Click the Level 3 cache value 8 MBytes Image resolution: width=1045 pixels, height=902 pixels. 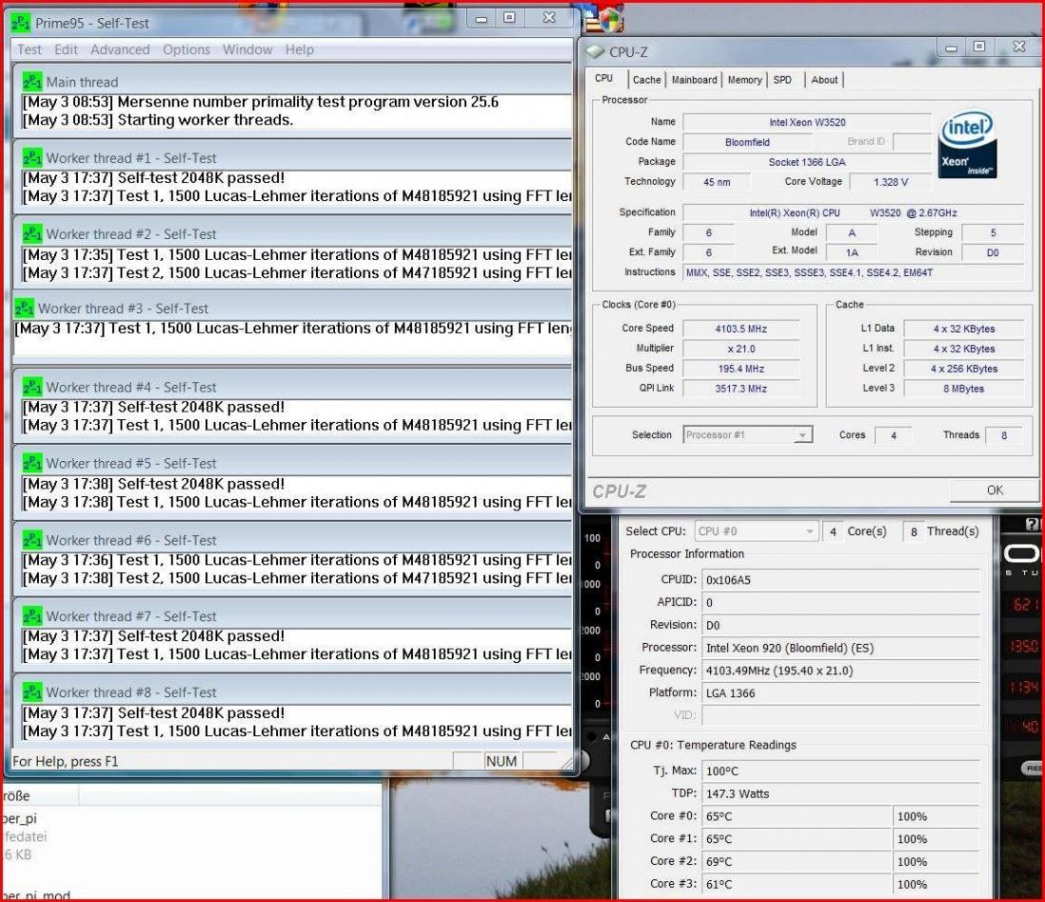(x=964, y=389)
